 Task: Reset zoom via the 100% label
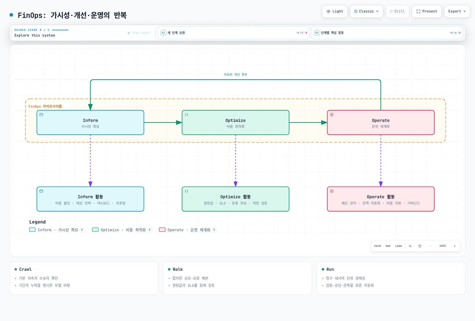[442, 246]
